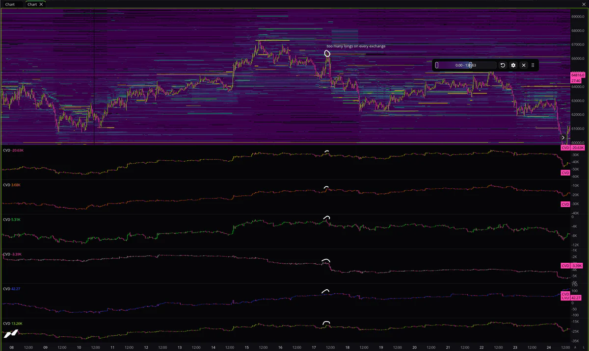Click the left handle of the heatmap range slider
The height and width of the screenshot is (351, 589).
437,65
